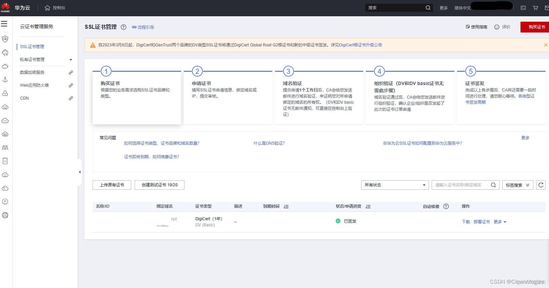This screenshot has height=288, width=549.
Task: Click the step 5 circle icon
Action: 471,71
